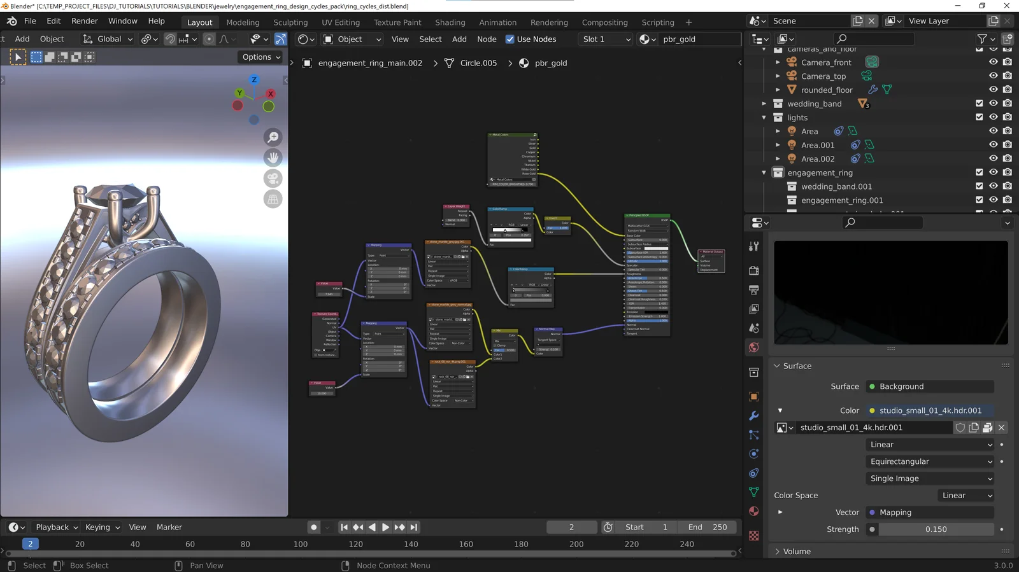1019x572 pixels.
Task: Open the Object Constraints properties tab
Action: pos(754,473)
